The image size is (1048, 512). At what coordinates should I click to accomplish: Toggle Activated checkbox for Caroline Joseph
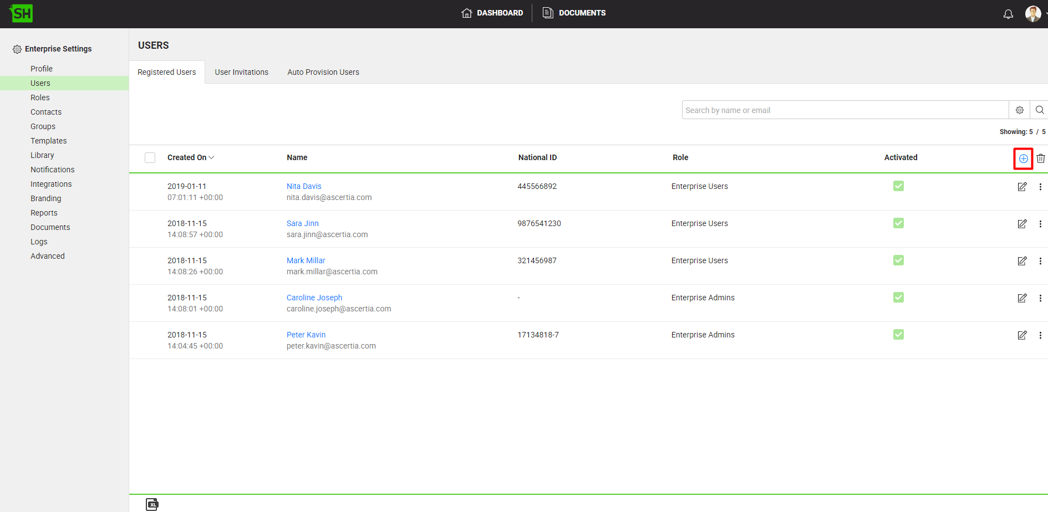pos(898,298)
